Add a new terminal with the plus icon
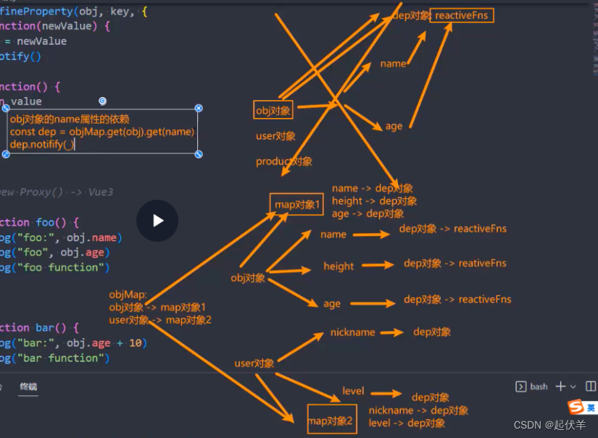The height and width of the screenshot is (438, 598). click(x=560, y=387)
